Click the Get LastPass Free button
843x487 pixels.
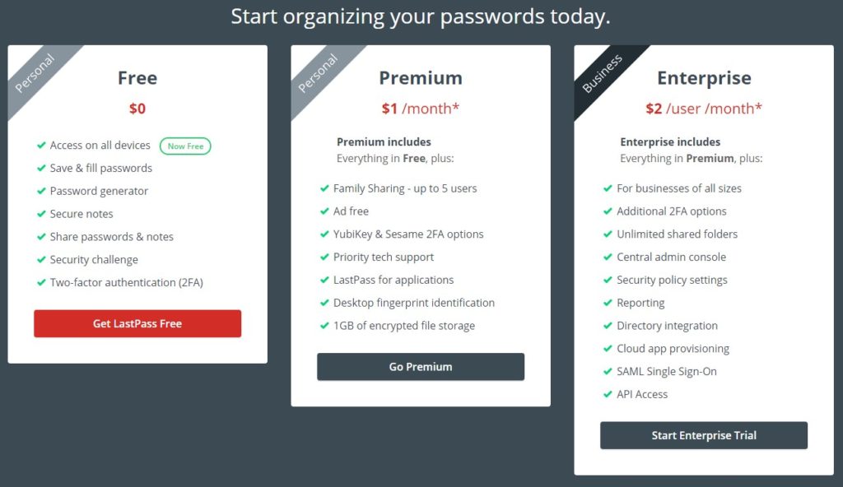pos(137,323)
